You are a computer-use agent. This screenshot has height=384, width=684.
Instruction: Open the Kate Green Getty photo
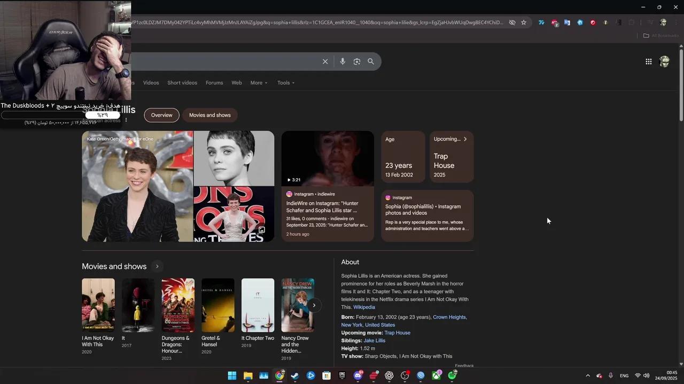pyautogui.click(x=137, y=186)
